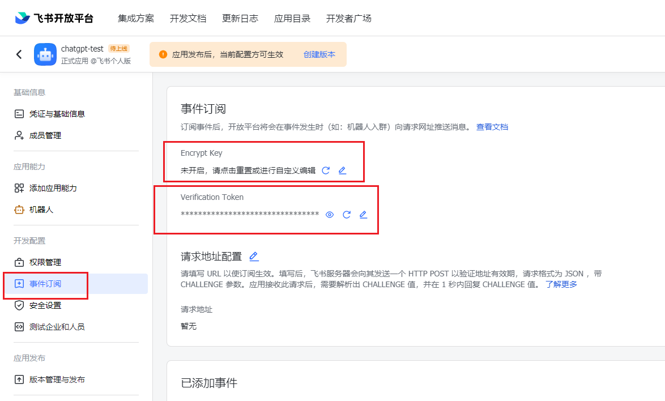665x401 pixels.
Task: Click the 测试企业和人员 code icon
Action: tap(19, 327)
